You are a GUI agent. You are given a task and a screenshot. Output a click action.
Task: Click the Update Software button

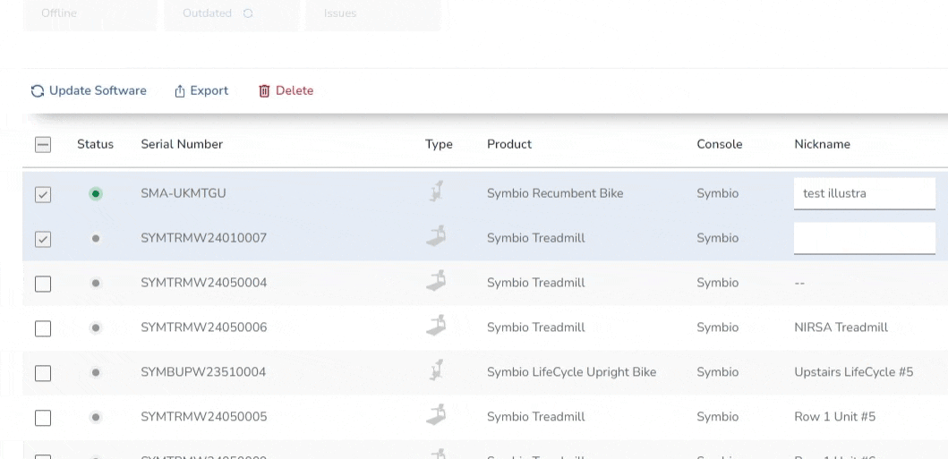(89, 90)
